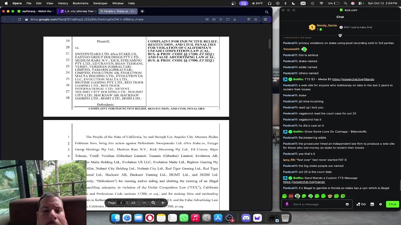
Task: Launch WhatsApp from the dock
Action: pyautogui.click(x=184, y=218)
